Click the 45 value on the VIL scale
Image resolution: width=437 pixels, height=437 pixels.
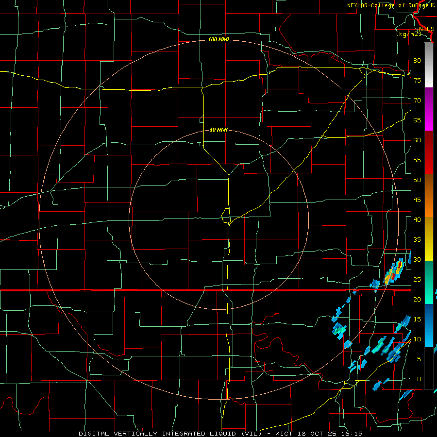click(x=417, y=200)
